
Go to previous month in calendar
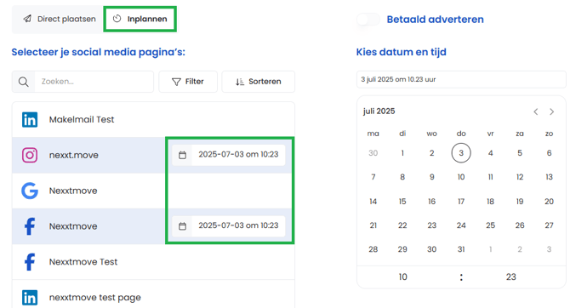(536, 111)
